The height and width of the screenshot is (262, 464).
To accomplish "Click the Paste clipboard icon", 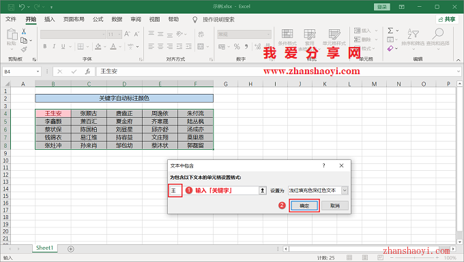I will pyautogui.click(x=12, y=34).
